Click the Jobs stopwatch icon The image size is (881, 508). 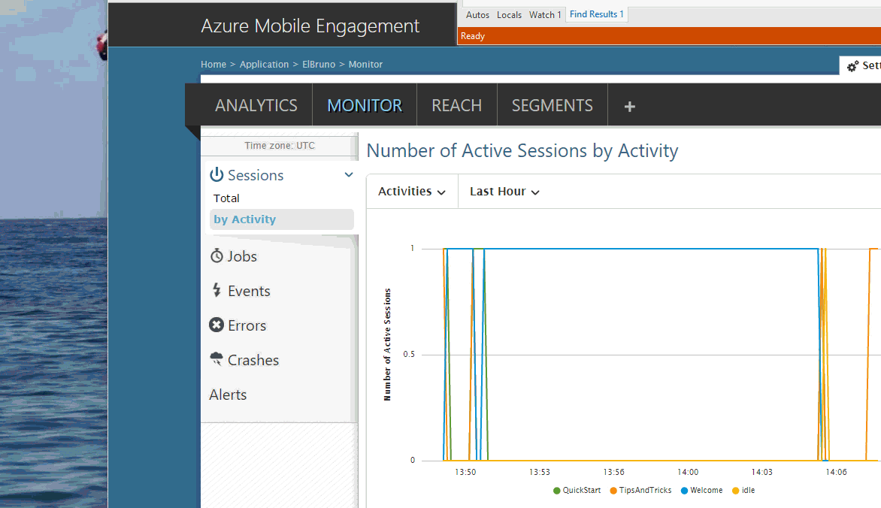[216, 256]
